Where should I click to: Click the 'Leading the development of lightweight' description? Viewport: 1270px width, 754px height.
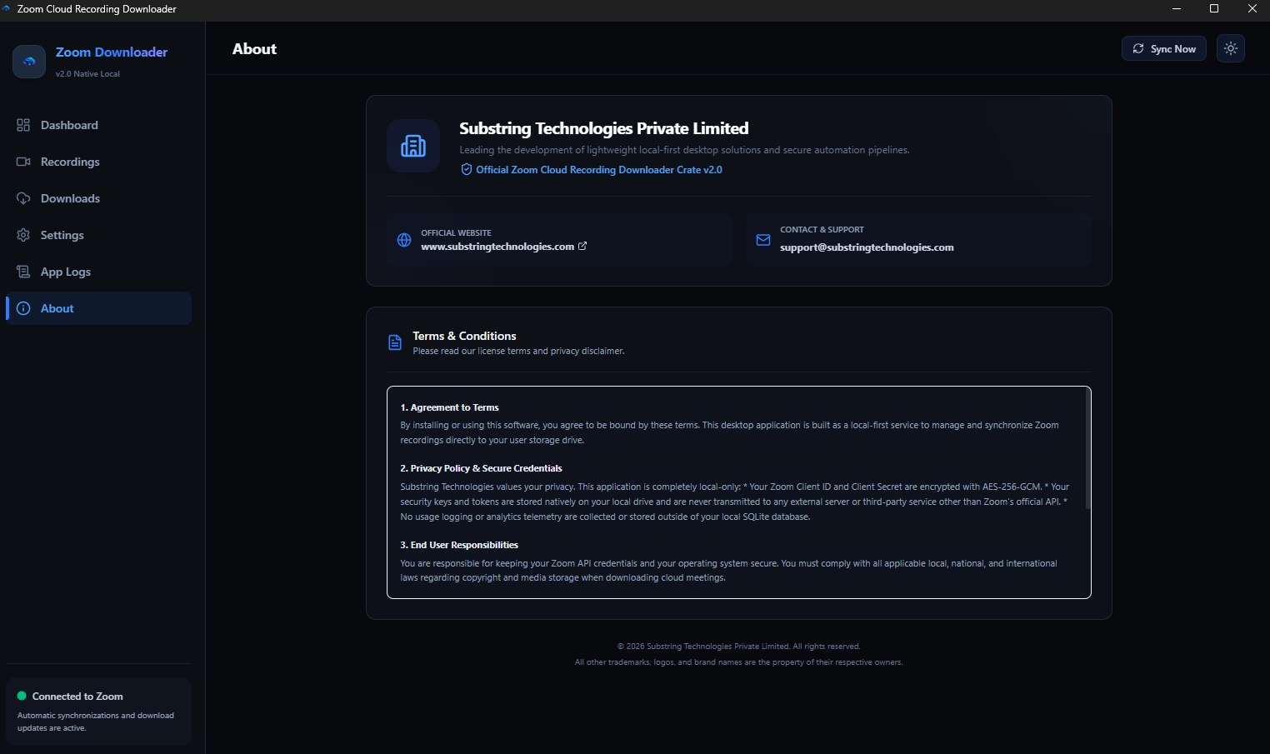pyautogui.click(x=684, y=151)
